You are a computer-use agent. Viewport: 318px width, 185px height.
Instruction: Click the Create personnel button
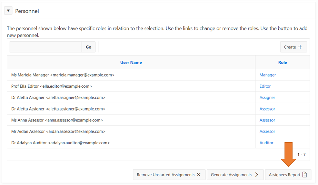[293, 47]
